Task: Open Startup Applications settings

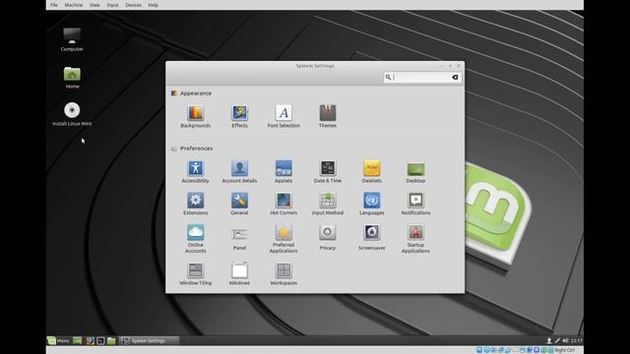Action: 415,239
